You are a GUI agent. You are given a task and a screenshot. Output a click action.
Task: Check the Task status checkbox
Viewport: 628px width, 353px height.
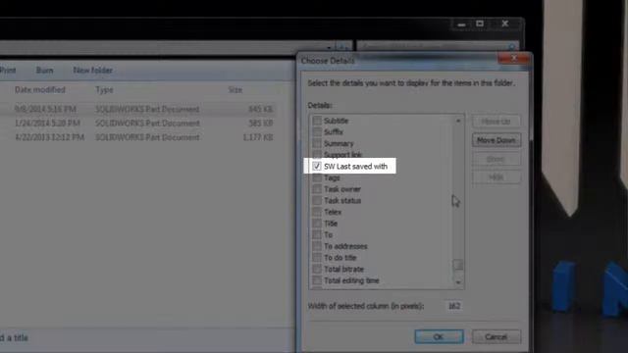tap(317, 200)
